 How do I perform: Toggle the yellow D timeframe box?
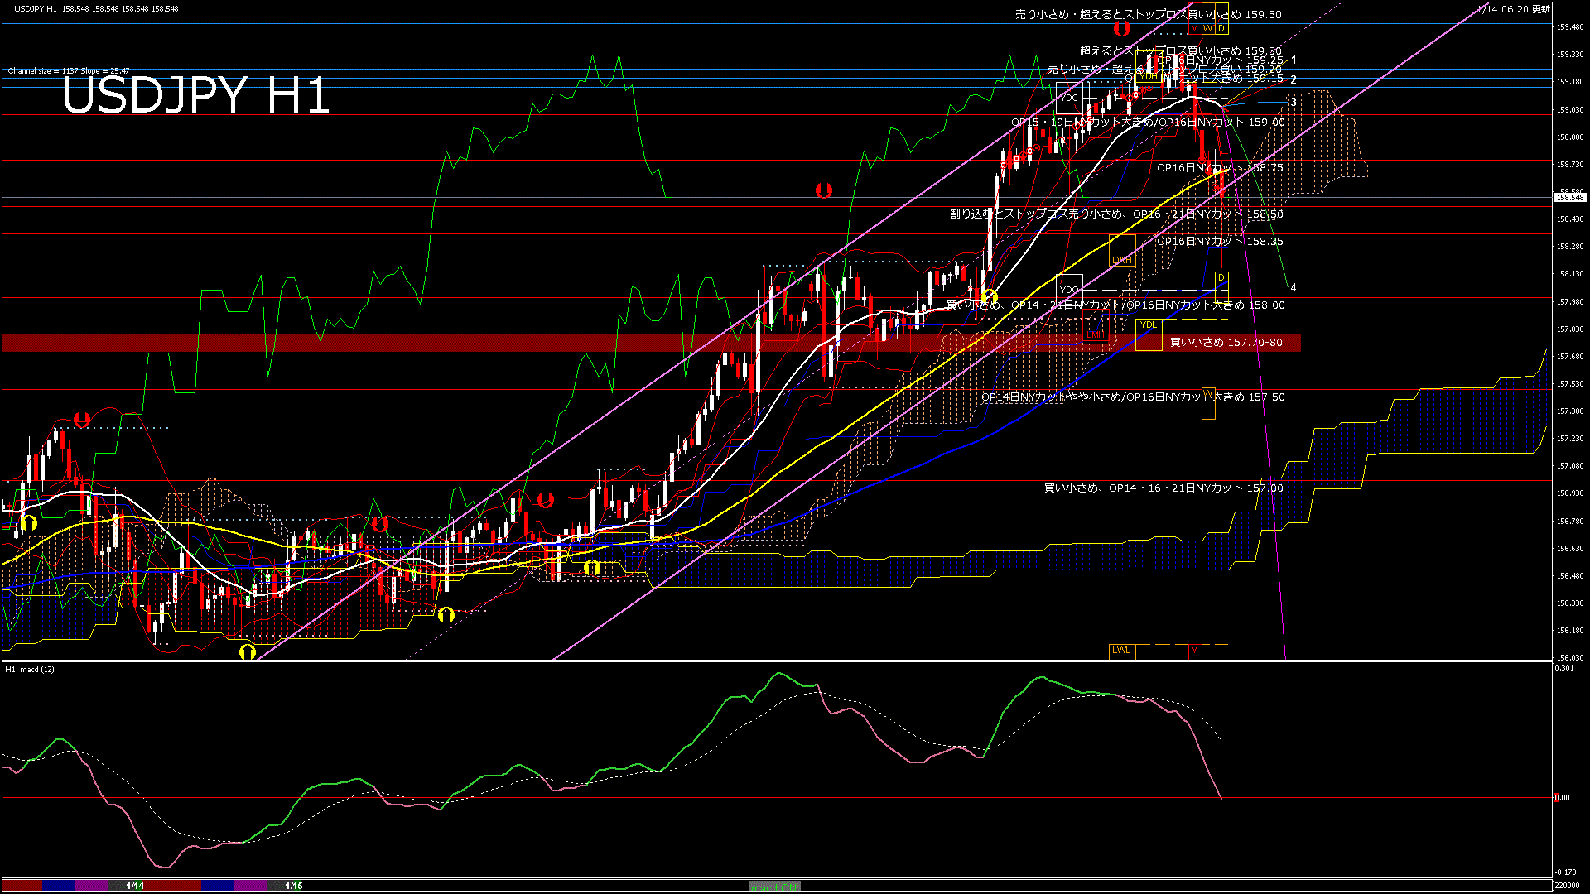click(1221, 28)
